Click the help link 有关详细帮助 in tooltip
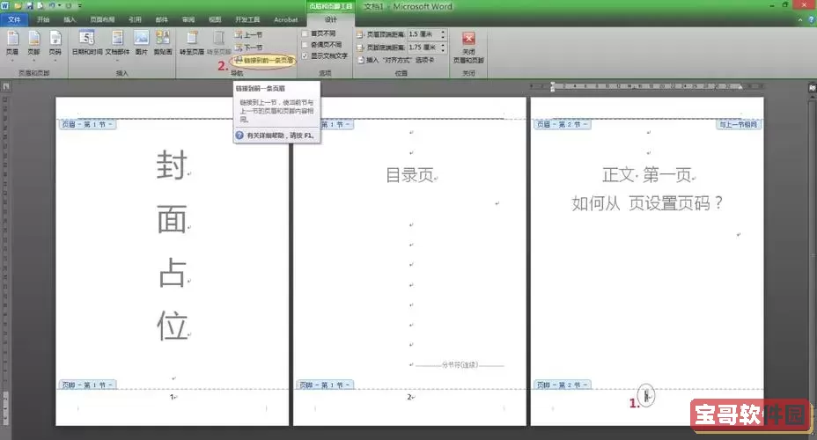Screen dimensions: 817x440 pyautogui.click(x=280, y=136)
